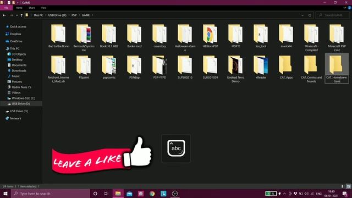Select the xReader folder
The image size is (352, 198).
point(261,67)
